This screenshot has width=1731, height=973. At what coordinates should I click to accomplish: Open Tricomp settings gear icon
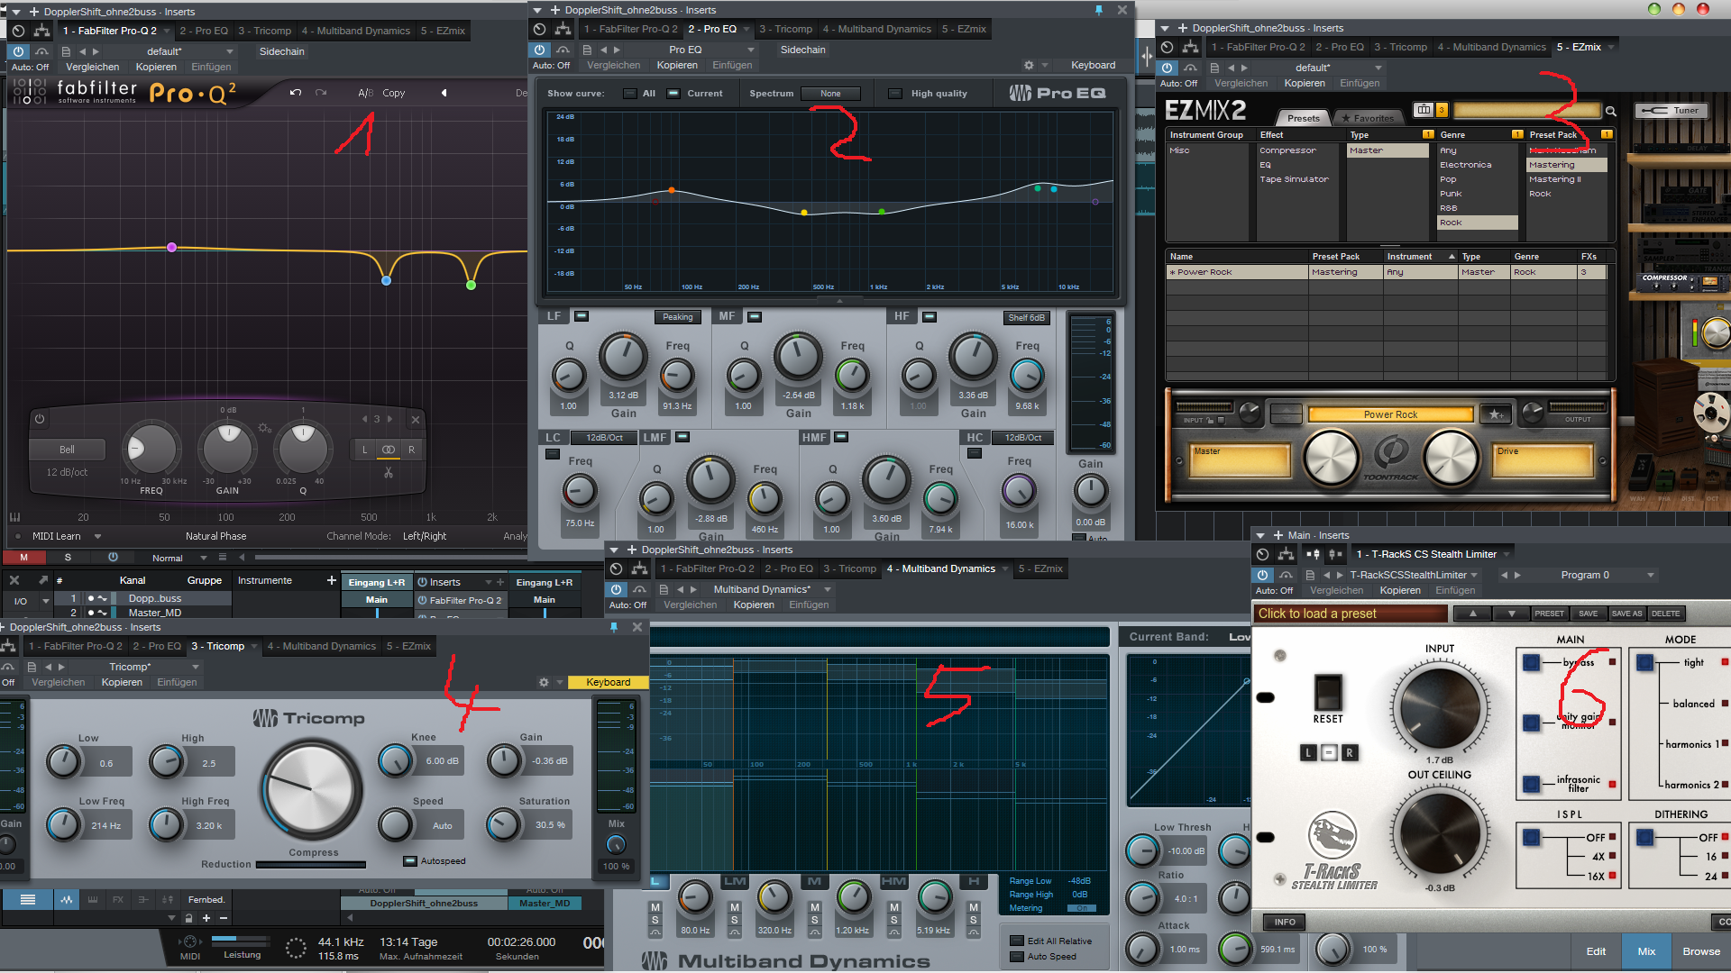(x=544, y=682)
